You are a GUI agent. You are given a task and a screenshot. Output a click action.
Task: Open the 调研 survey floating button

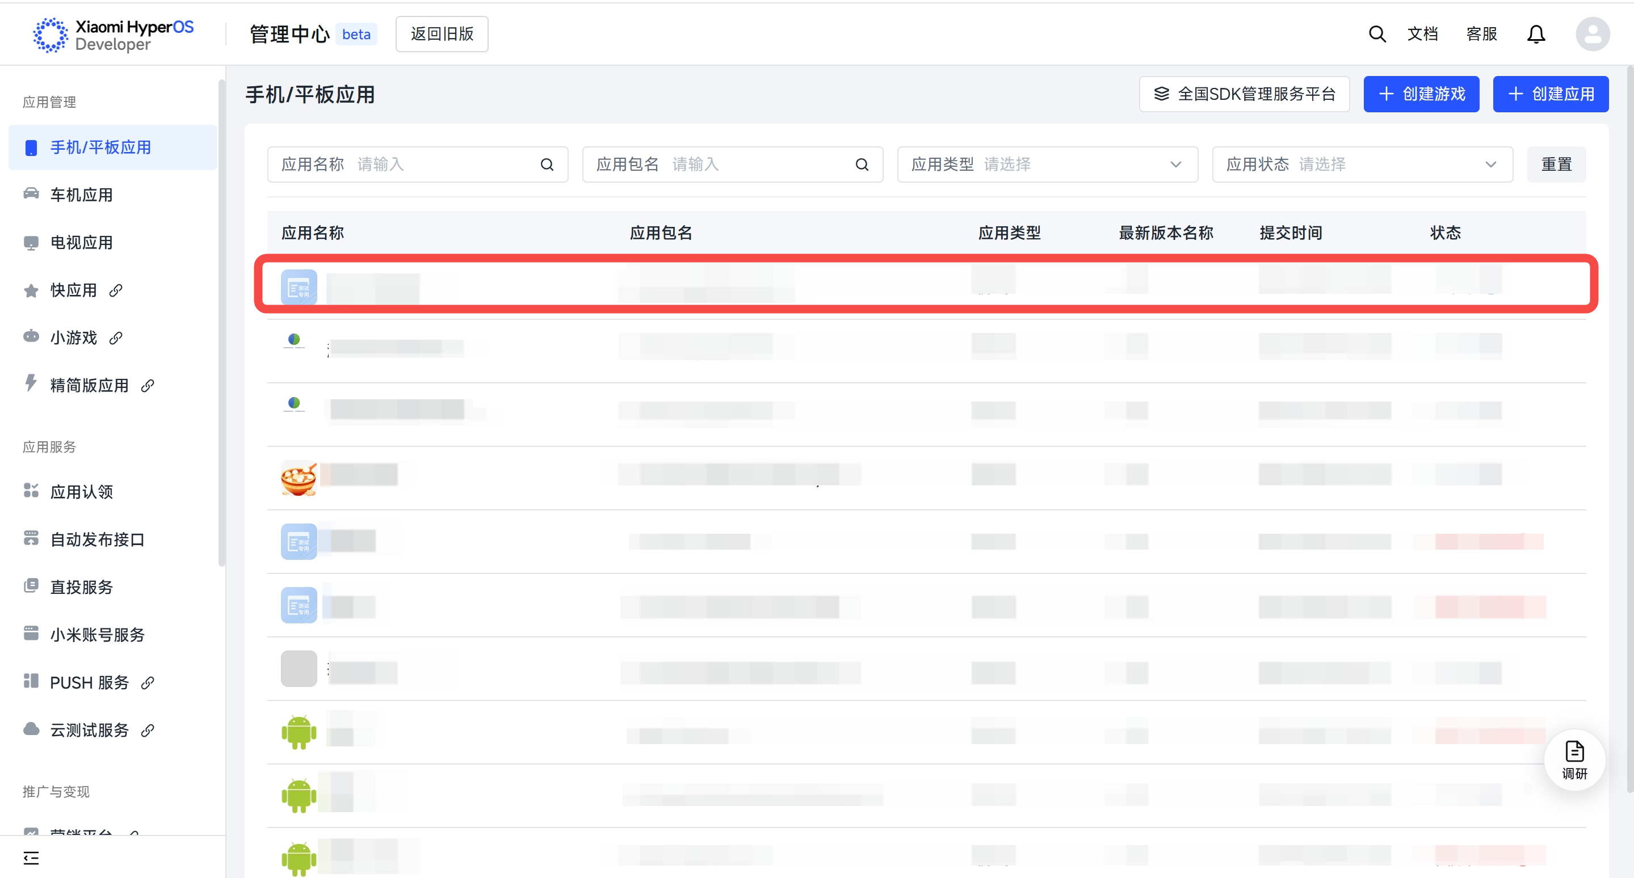[x=1574, y=759]
